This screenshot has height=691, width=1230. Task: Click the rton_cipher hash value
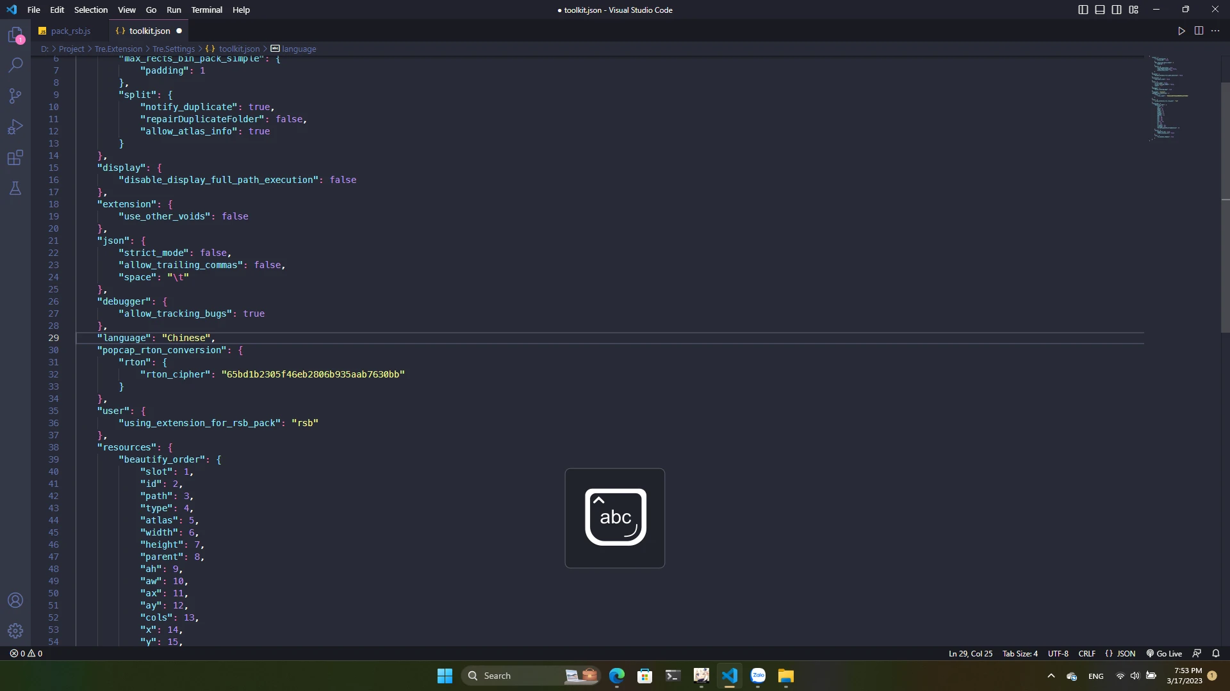pyautogui.click(x=313, y=374)
